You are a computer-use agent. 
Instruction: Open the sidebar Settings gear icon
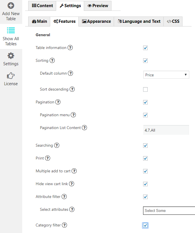(x=11, y=56)
